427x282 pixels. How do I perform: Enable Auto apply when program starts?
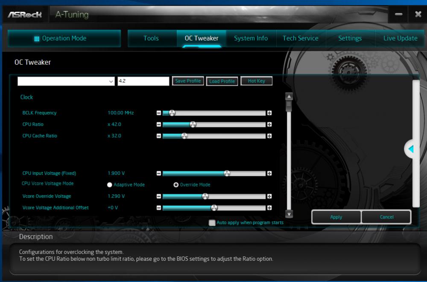[211, 222]
